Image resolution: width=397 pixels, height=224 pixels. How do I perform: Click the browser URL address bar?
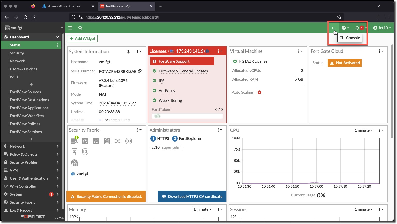point(207,17)
